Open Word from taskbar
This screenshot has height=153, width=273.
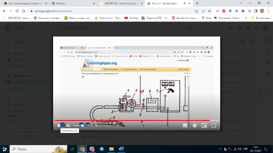point(121,149)
